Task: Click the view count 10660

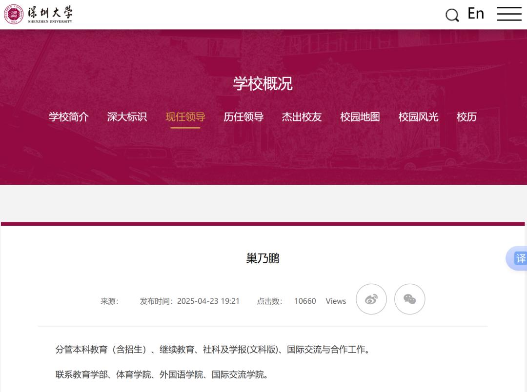Action: click(x=305, y=301)
